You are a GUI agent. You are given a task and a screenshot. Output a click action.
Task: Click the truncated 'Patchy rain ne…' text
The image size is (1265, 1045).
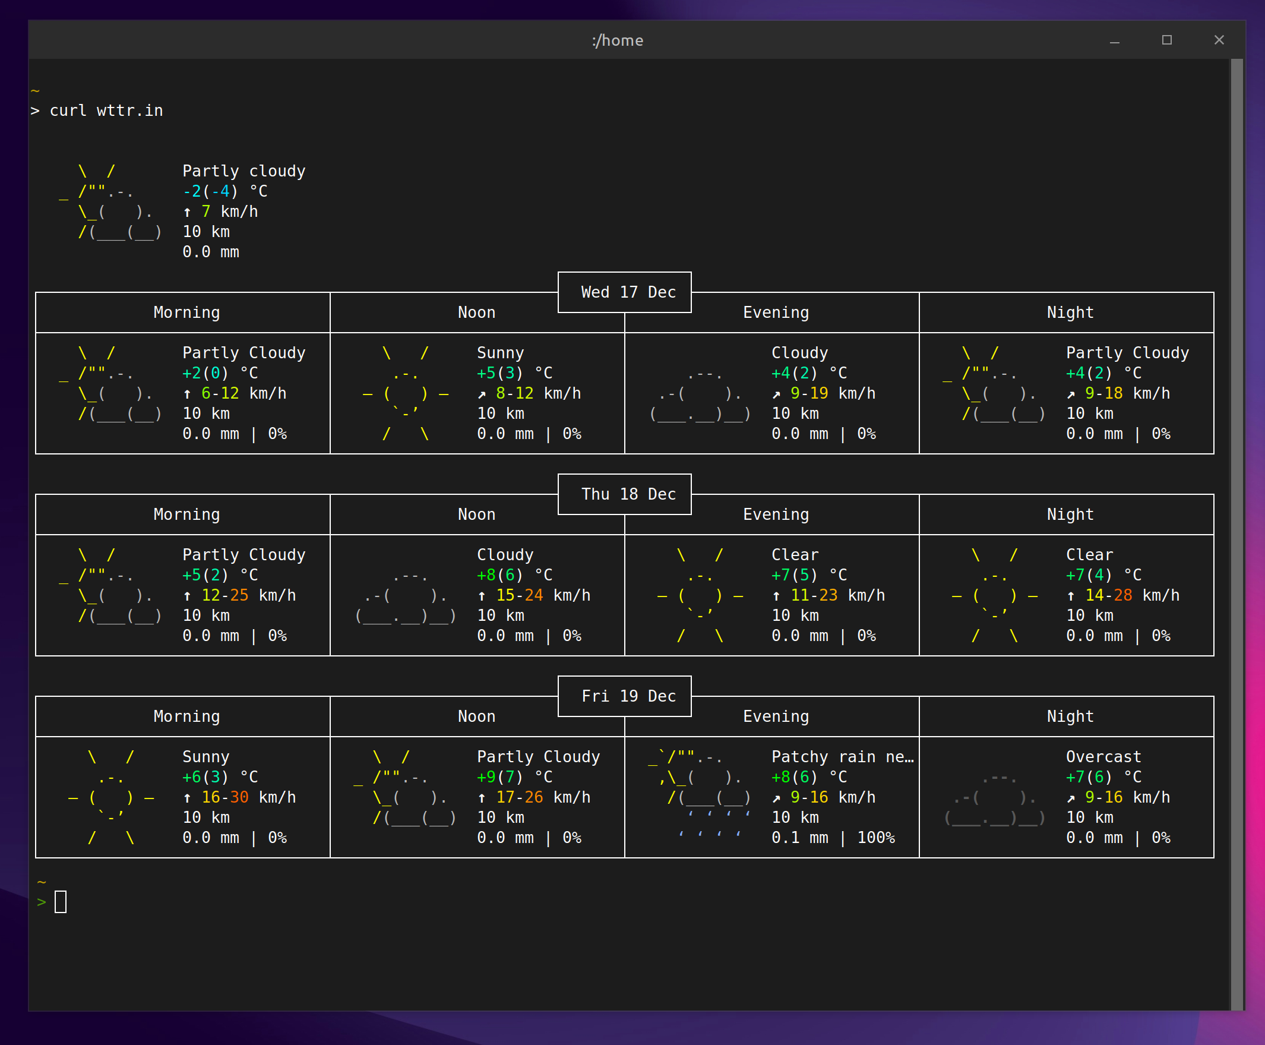842,757
